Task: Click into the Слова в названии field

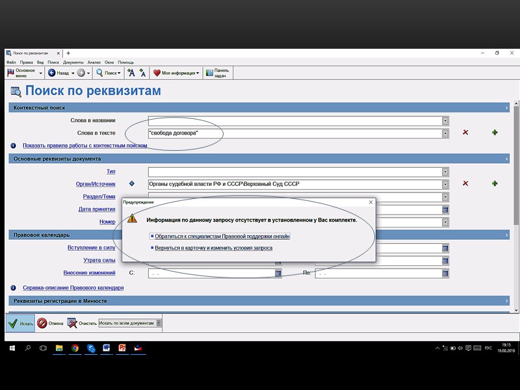Action: point(295,121)
